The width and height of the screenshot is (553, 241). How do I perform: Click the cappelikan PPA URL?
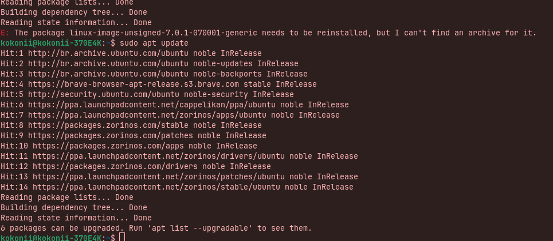tap(152, 105)
